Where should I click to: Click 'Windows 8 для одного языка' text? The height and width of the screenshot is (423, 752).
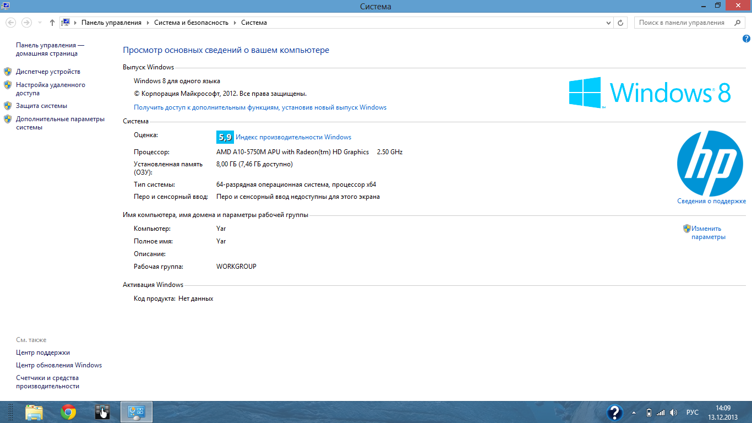click(x=177, y=81)
